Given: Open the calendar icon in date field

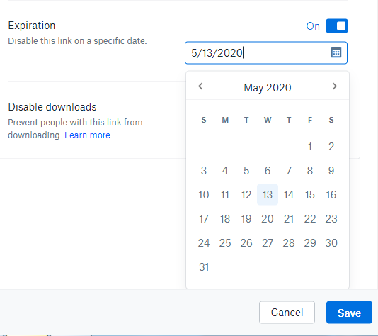Looking at the screenshot, I should pos(336,52).
